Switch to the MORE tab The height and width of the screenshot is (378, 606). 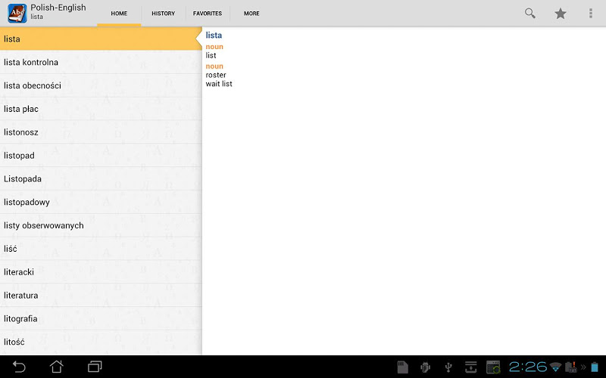point(251,14)
